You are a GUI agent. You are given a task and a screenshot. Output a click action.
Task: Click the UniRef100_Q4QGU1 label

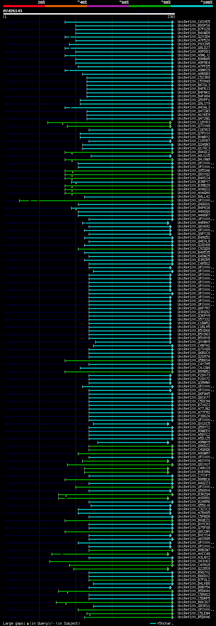(x=194, y=204)
